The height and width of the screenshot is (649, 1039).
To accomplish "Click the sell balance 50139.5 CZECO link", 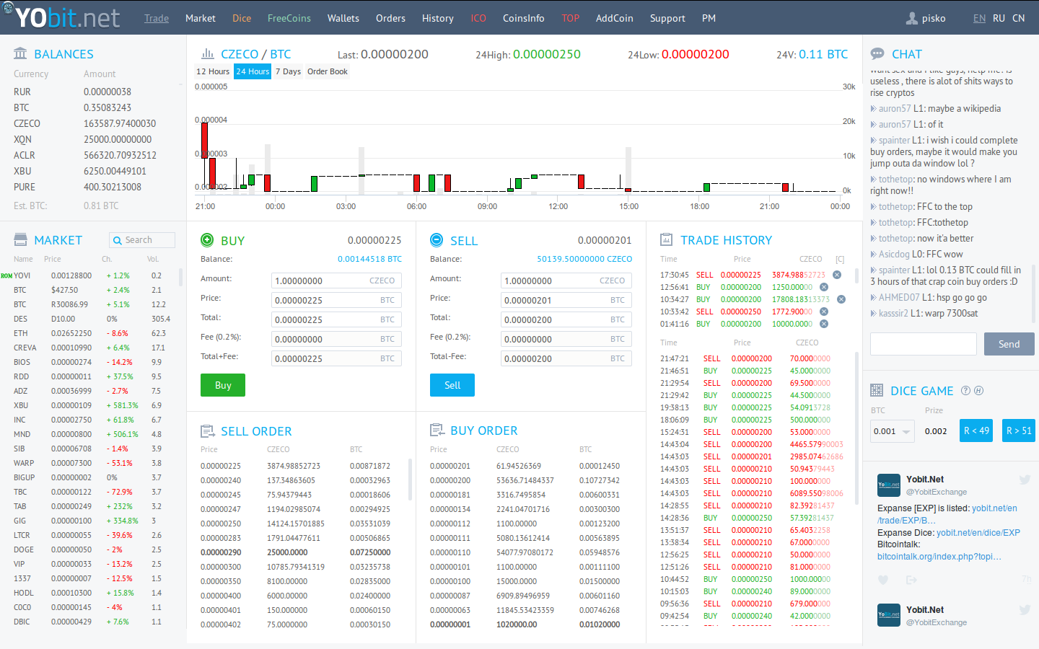I will point(584,259).
